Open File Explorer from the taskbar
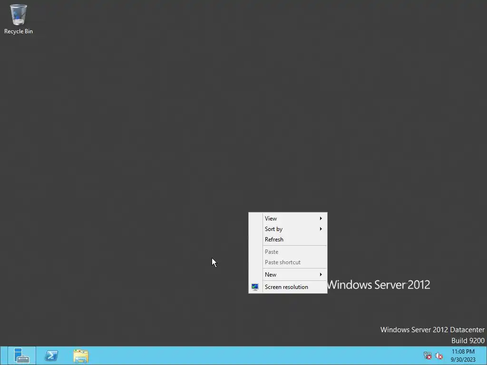 click(x=81, y=355)
